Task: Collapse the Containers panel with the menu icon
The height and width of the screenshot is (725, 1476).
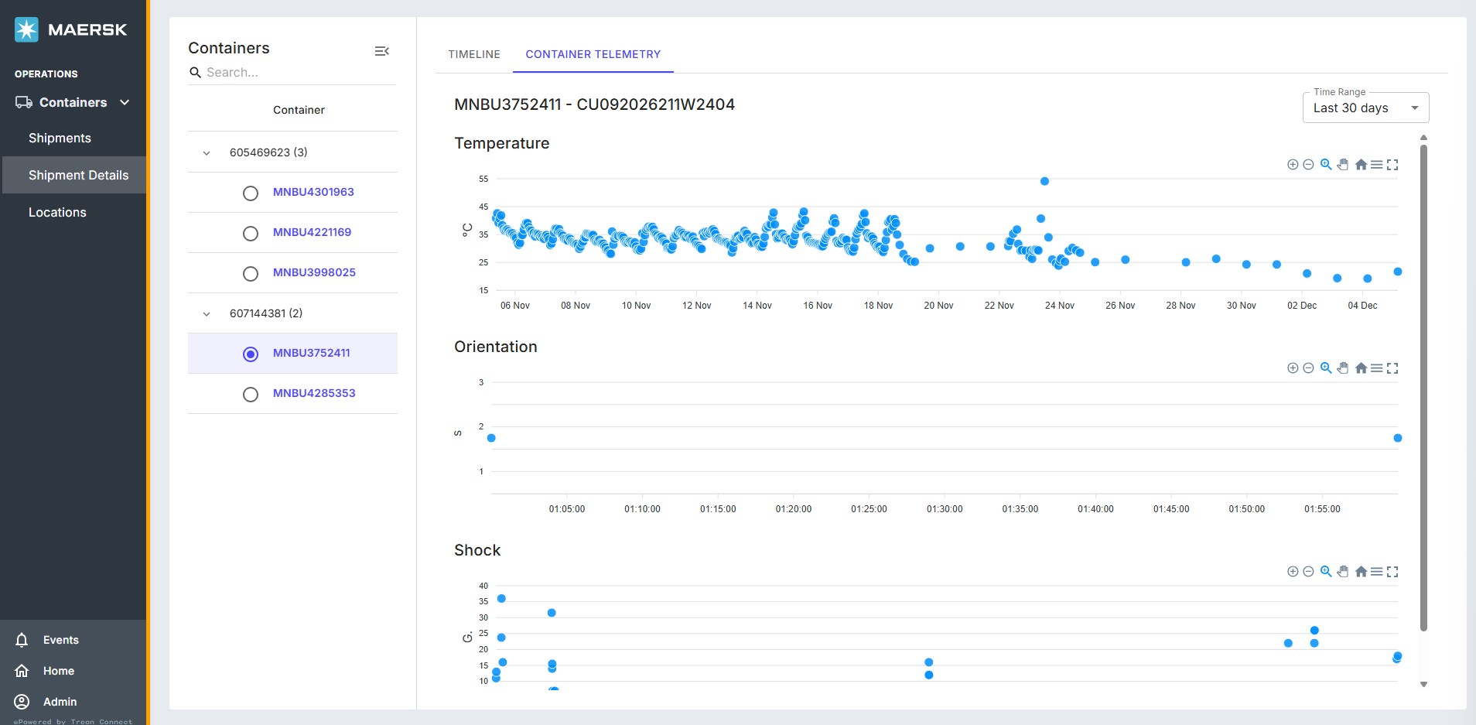Action: [381, 51]
